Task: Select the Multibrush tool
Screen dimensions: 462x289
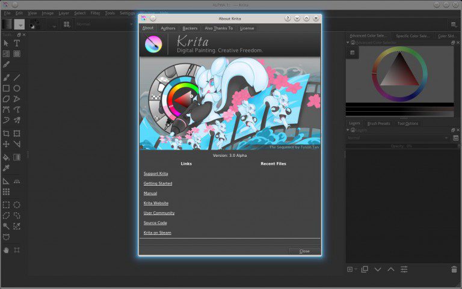Action: [x=17, y=120]
